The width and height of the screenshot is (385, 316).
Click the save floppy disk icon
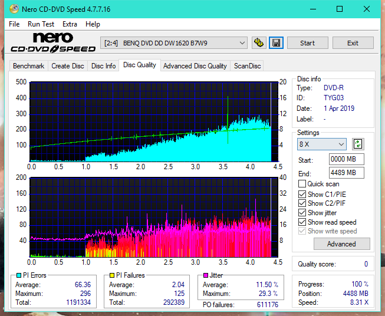[277, 43]
